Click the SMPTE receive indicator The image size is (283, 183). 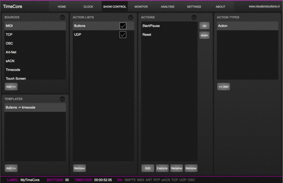(x=130, y=180)
